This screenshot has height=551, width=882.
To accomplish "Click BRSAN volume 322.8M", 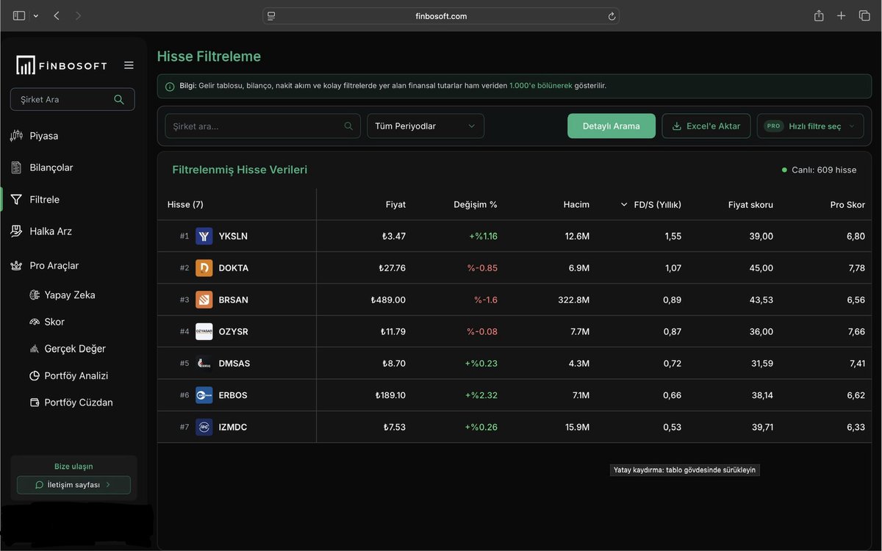I will pyautogui.click(x=573, y=300).
